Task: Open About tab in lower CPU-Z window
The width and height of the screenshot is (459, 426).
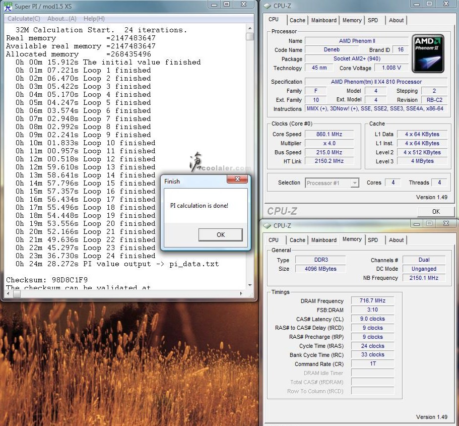Action: click(396, 240)
